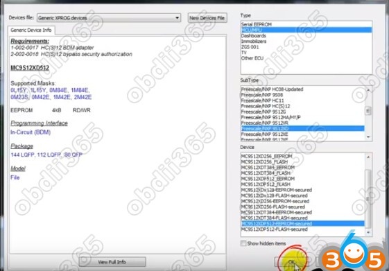Select ZGS 001 in Type list
This screenshot has height=271, width=389.
click(306, 47)
